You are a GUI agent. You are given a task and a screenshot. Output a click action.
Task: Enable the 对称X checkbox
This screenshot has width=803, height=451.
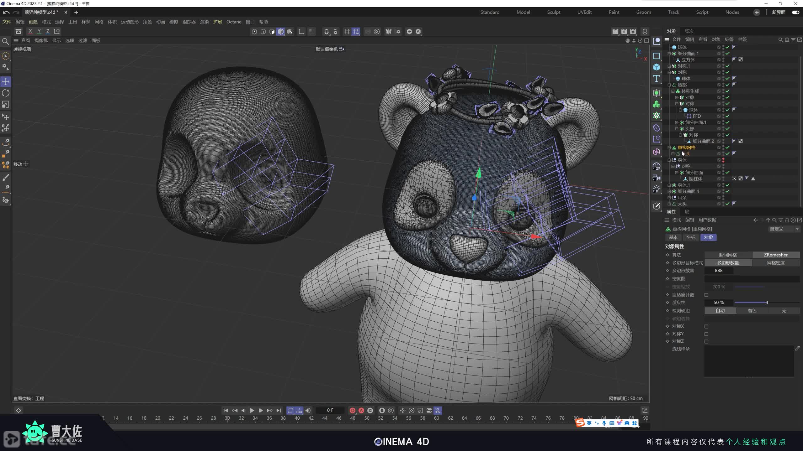tap(706, 326)
